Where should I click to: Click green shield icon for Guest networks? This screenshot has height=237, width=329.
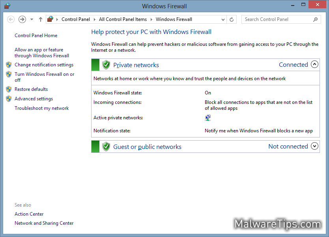coord(106,147)
